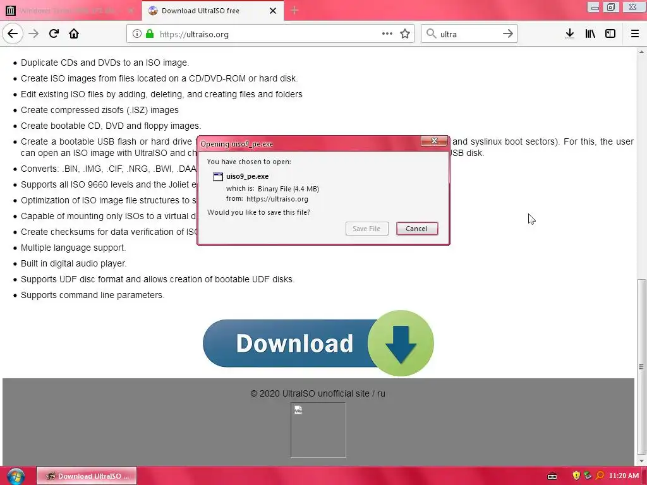This screenshot has height=485, width=647.
Task: Click text 'Create bootable CD, DVD and floppy images.'
Action: (111, 126)
